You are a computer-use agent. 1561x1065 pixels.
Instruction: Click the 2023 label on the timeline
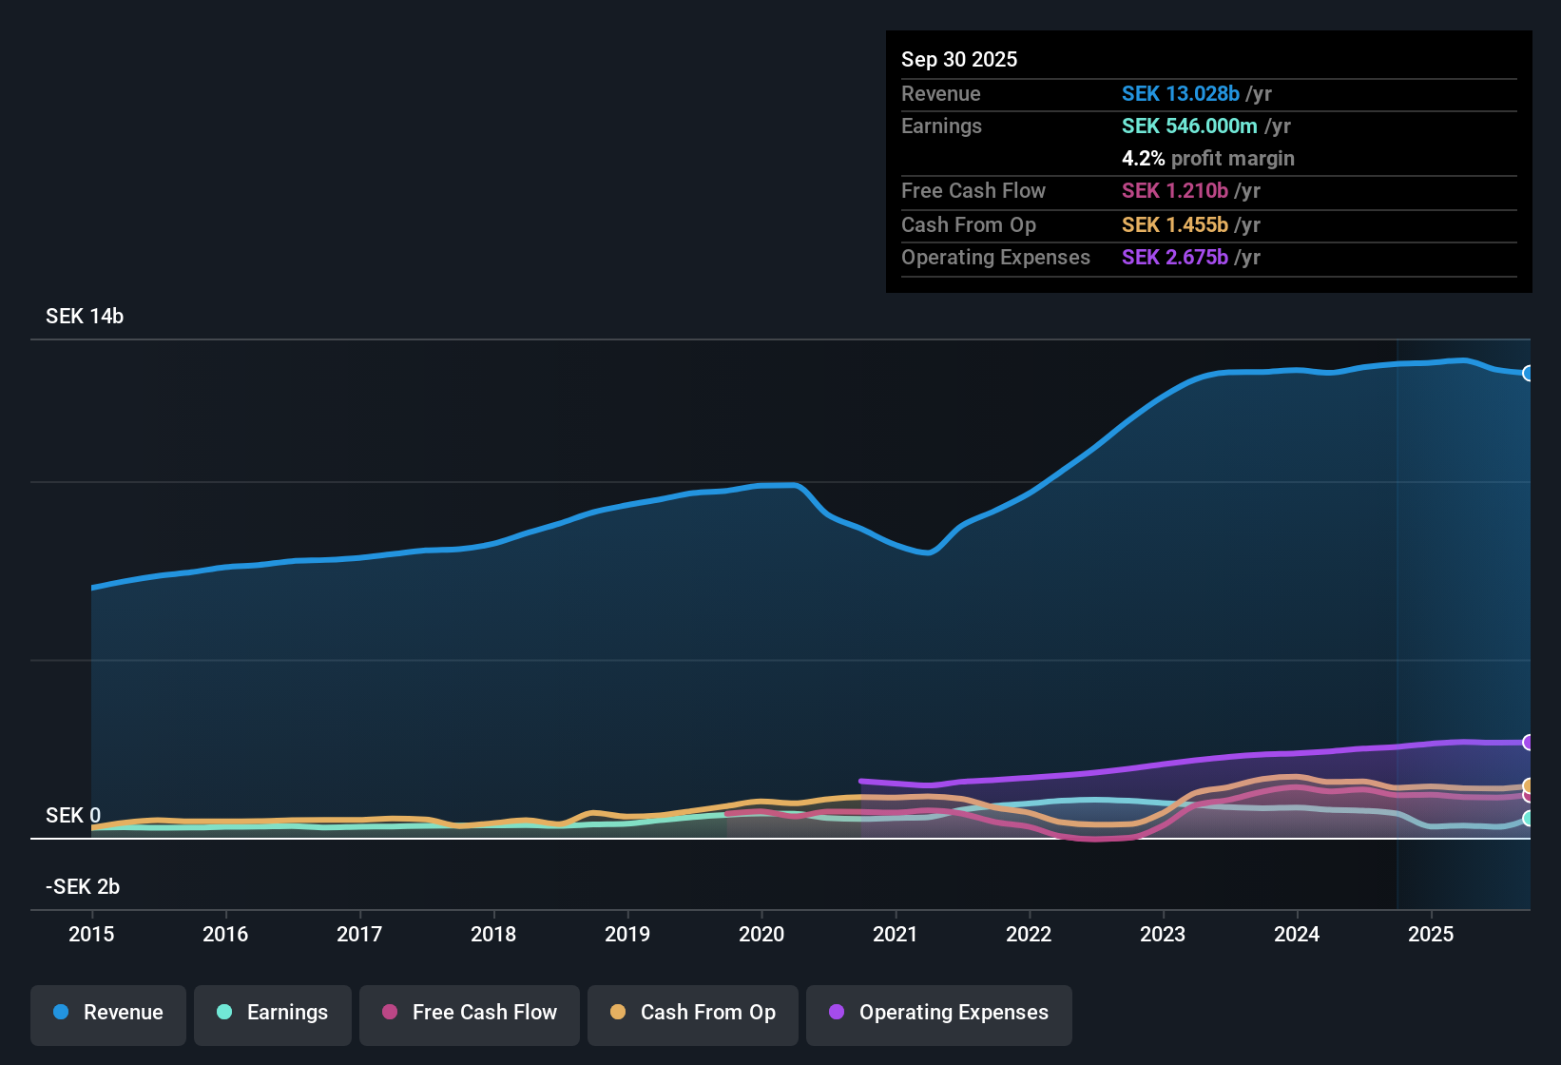click(1163, 934)
